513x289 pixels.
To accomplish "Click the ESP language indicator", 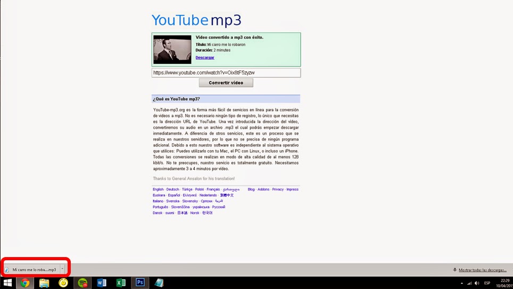I will (x=487, y=283).
